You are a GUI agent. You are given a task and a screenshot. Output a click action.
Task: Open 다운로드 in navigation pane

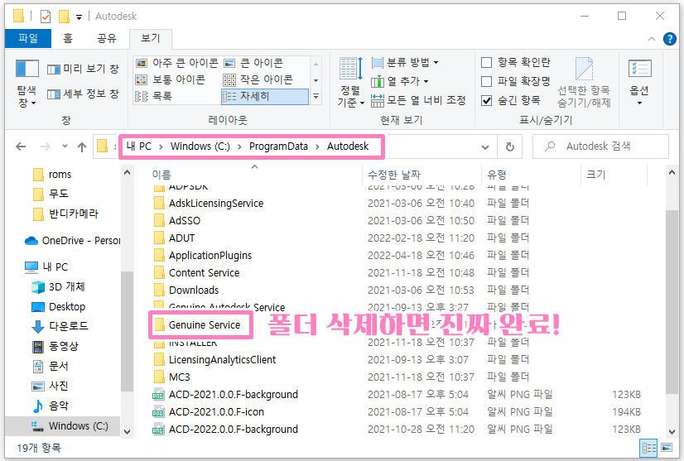[60, 326]
